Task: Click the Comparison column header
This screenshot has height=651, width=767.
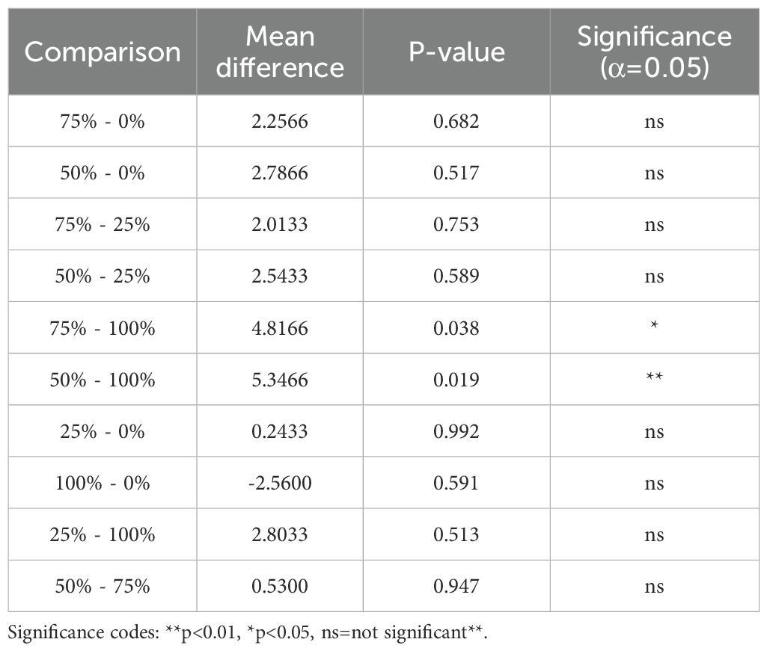Action: click(103, 52)
